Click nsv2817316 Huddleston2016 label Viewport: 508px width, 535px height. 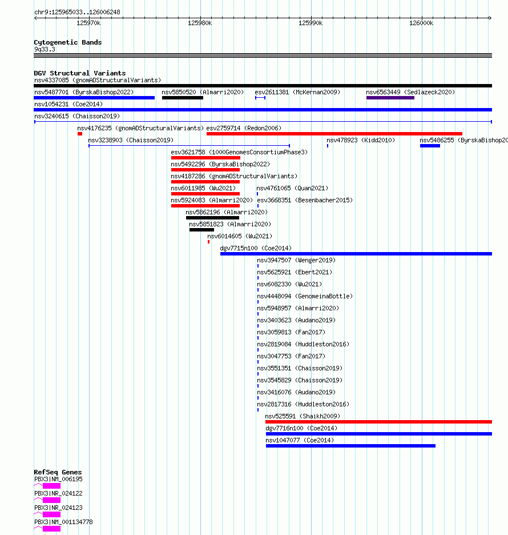[303, 404]
